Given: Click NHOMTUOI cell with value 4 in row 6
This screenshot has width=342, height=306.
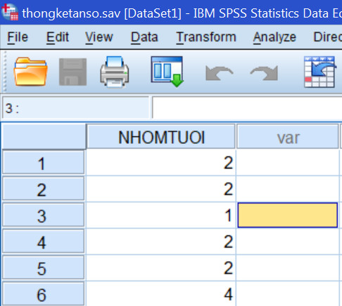Looking at the screenshot, I should pyautogui.click(x=161, y=293).
